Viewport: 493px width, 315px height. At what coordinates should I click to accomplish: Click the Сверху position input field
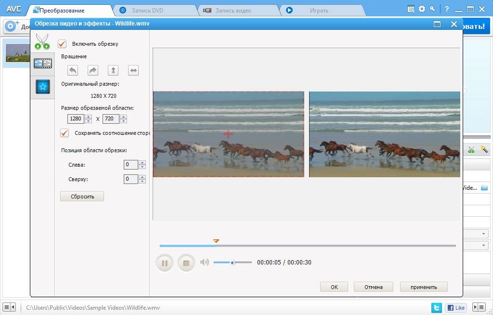click(x=131, y=179)
